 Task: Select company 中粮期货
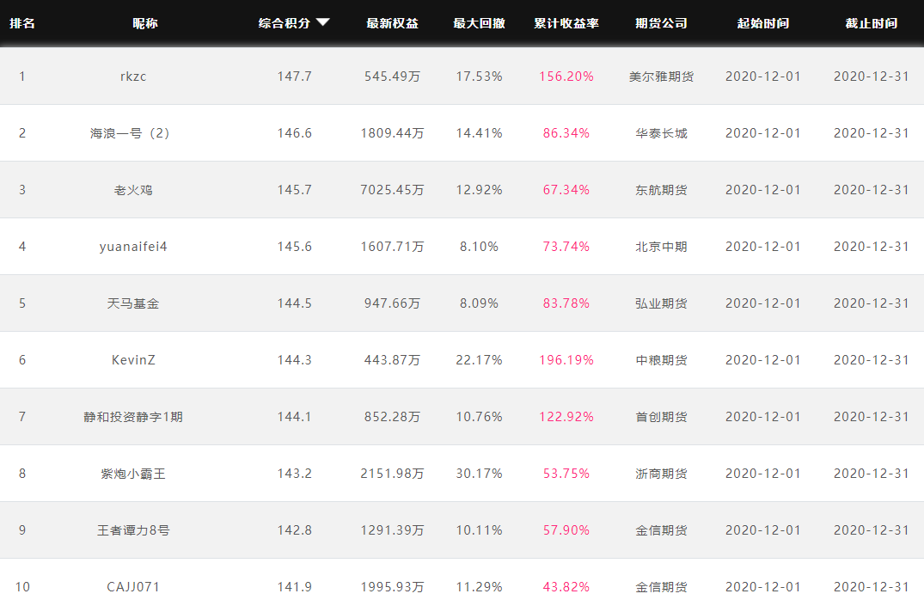661,360
